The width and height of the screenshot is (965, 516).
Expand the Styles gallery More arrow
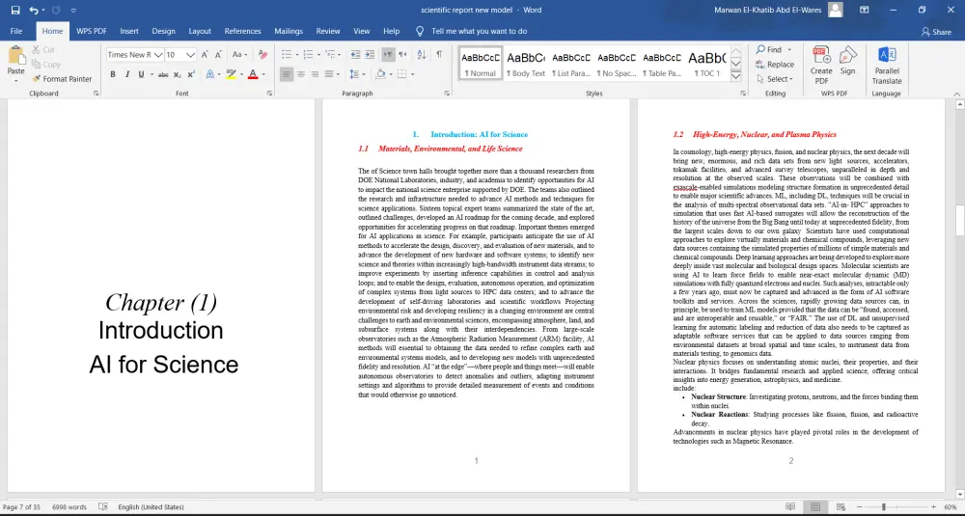click(735, 77)
